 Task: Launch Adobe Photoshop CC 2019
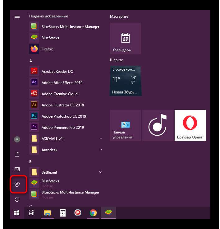66,116
